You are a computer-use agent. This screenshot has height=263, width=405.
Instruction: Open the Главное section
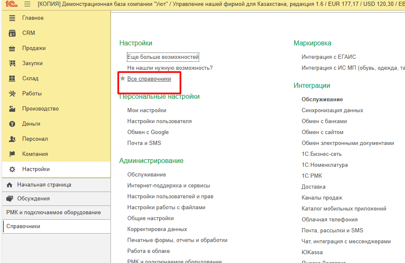(x=33, y=18)
